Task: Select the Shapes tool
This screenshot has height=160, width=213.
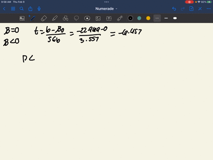Action: 65,18
